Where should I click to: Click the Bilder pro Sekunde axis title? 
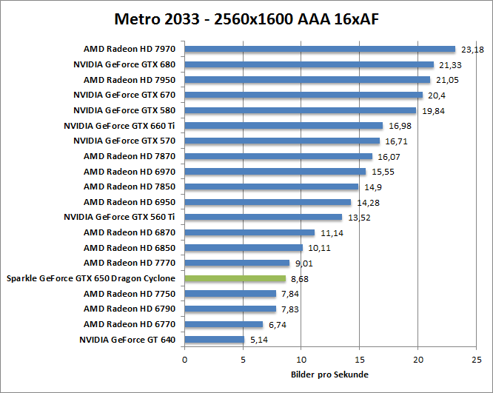[x=329, y=374]
